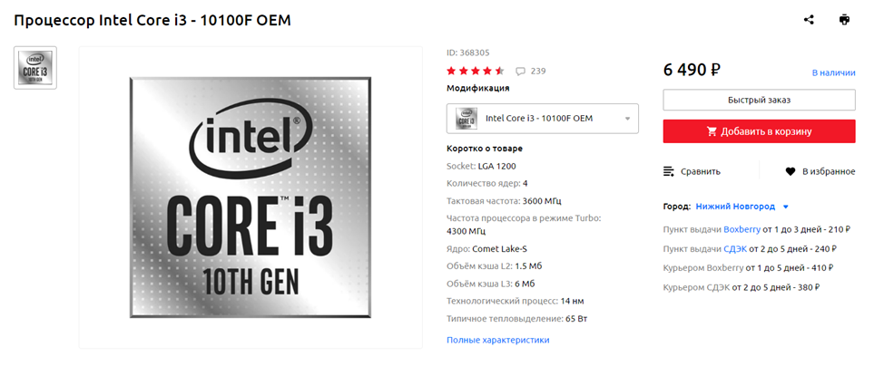Expand modification list with the arrow
Viewport: 884px width, 366px height.
click(x=627, y=119)
